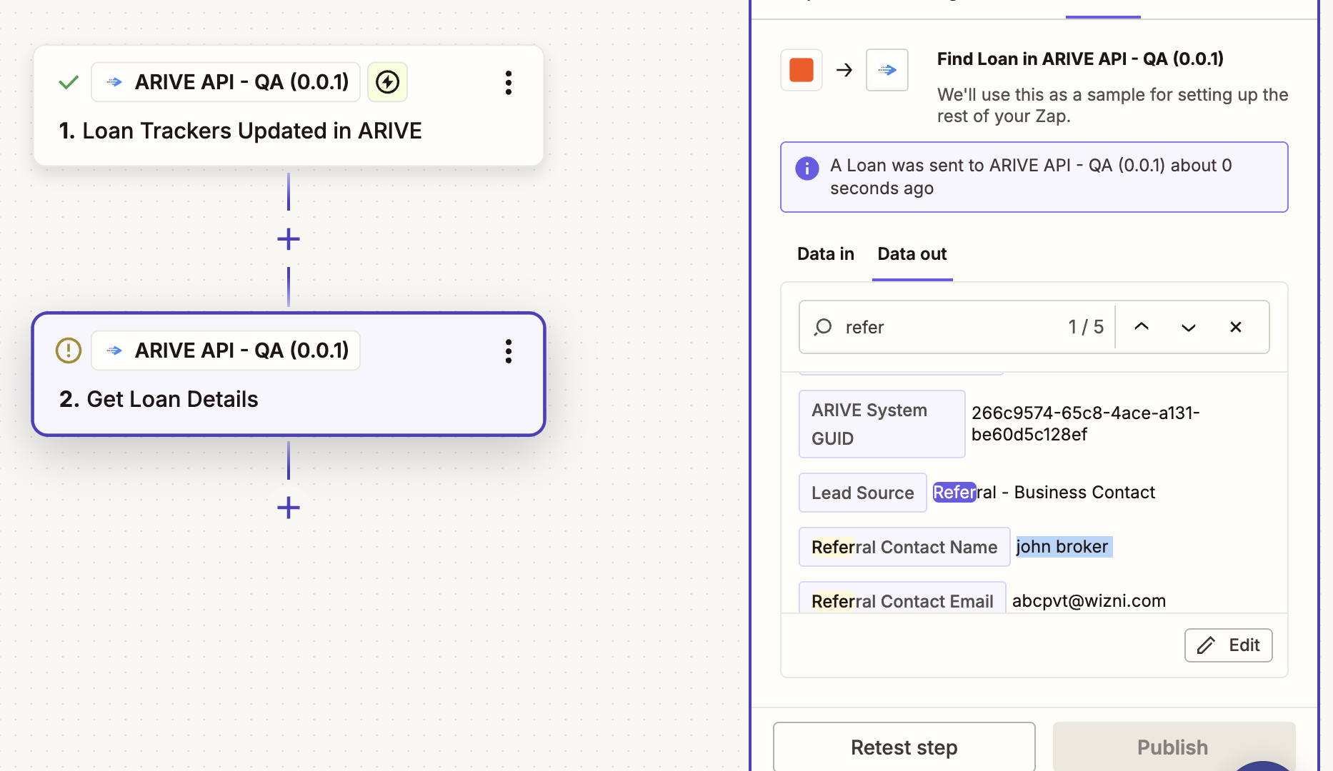
Task: Click the info icon in loan sent notice
Action: pos(807,168)
